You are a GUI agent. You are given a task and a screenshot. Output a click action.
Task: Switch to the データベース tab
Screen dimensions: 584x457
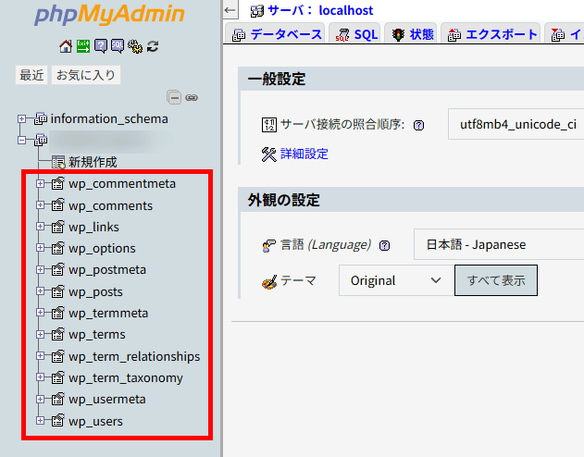276,34
